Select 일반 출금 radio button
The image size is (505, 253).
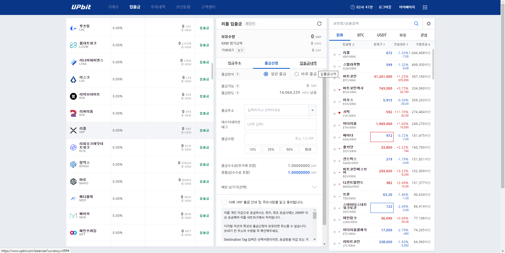[x=266, y=74]
